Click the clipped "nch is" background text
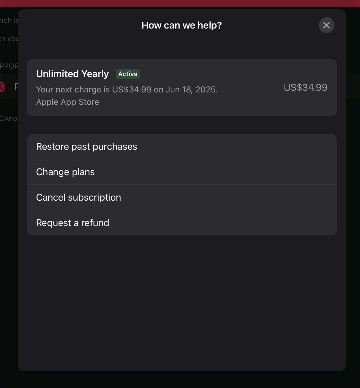This screenshot has width=360, height=388. (9, 21)
